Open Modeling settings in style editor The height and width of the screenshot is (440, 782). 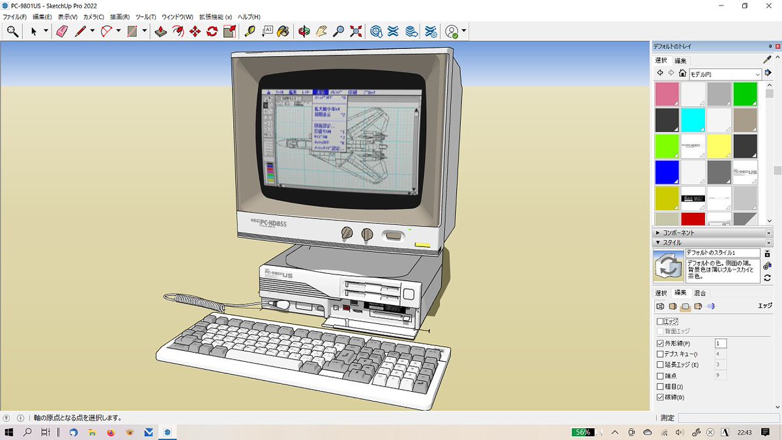[x=710, y=306]
